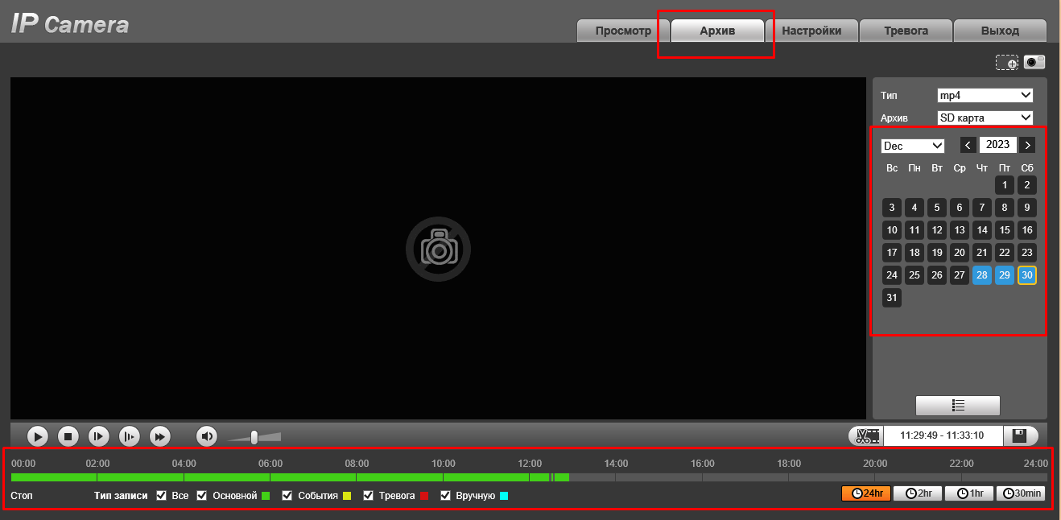Open the Тревога tab

point(906,31)
